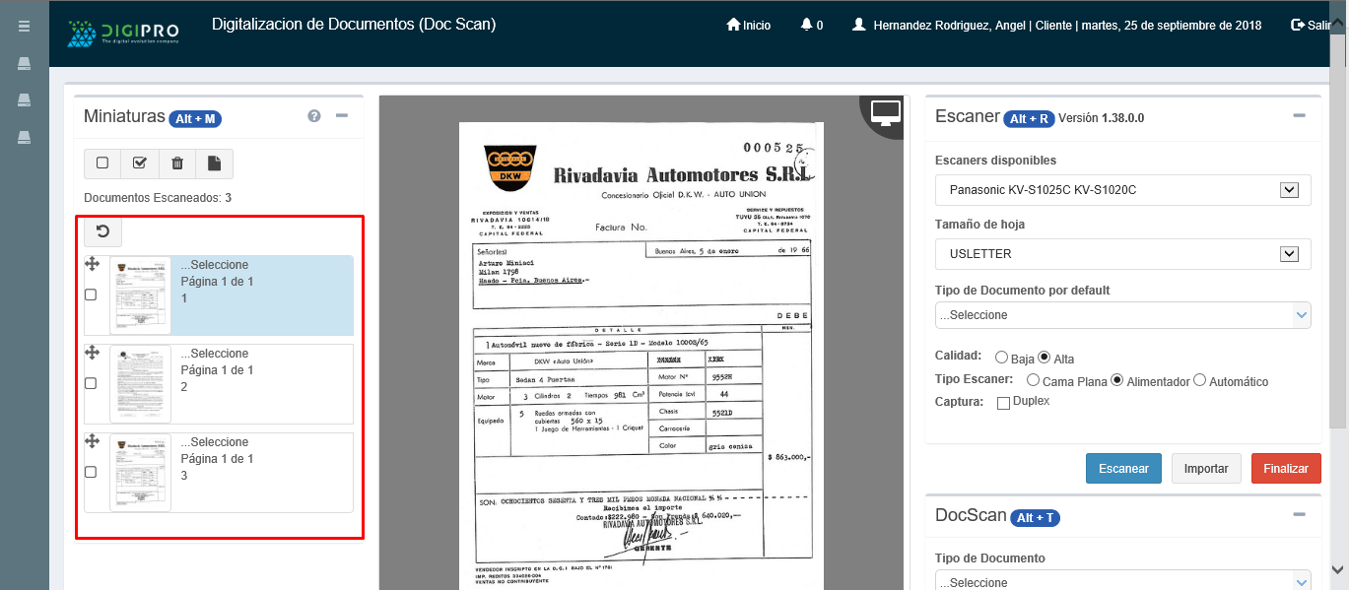This screenshot has height=590, width=1349.
Task: Click the trash delete icon in Miniaturas
Action: 177,164
